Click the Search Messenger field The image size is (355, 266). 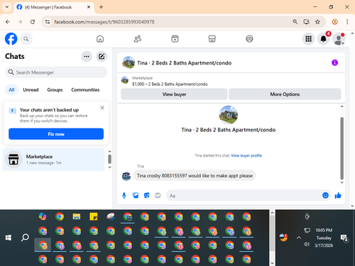click(x=56, y=72)
